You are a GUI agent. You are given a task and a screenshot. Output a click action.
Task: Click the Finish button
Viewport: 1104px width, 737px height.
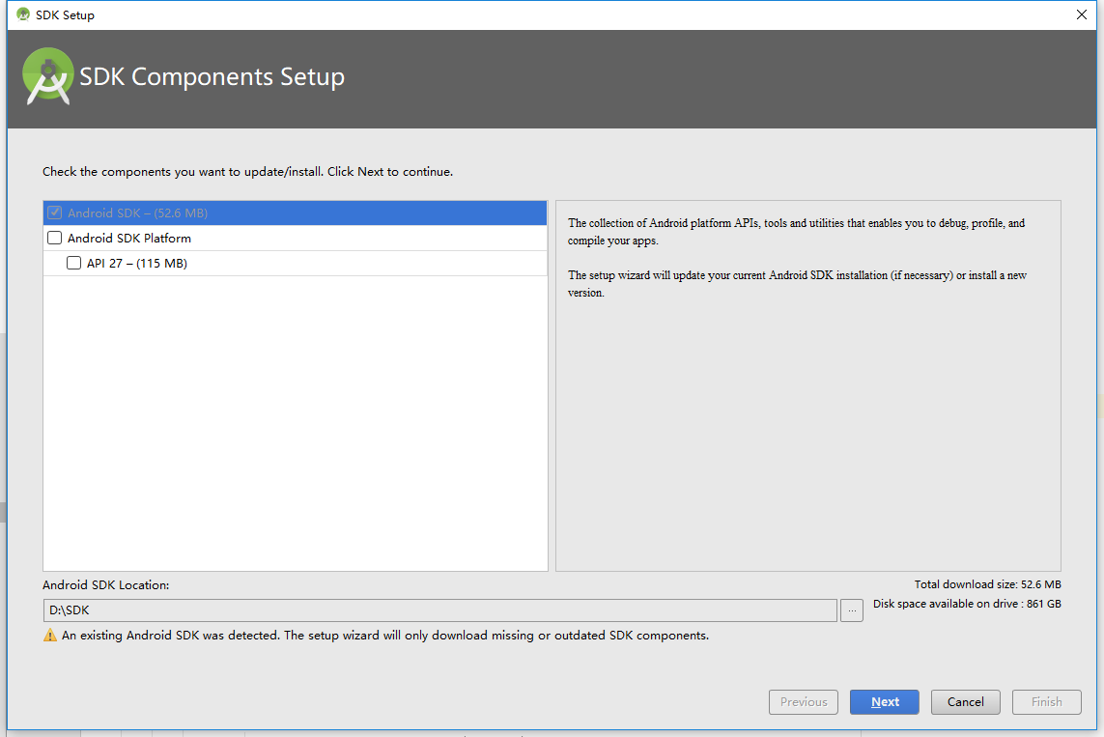1046,702
